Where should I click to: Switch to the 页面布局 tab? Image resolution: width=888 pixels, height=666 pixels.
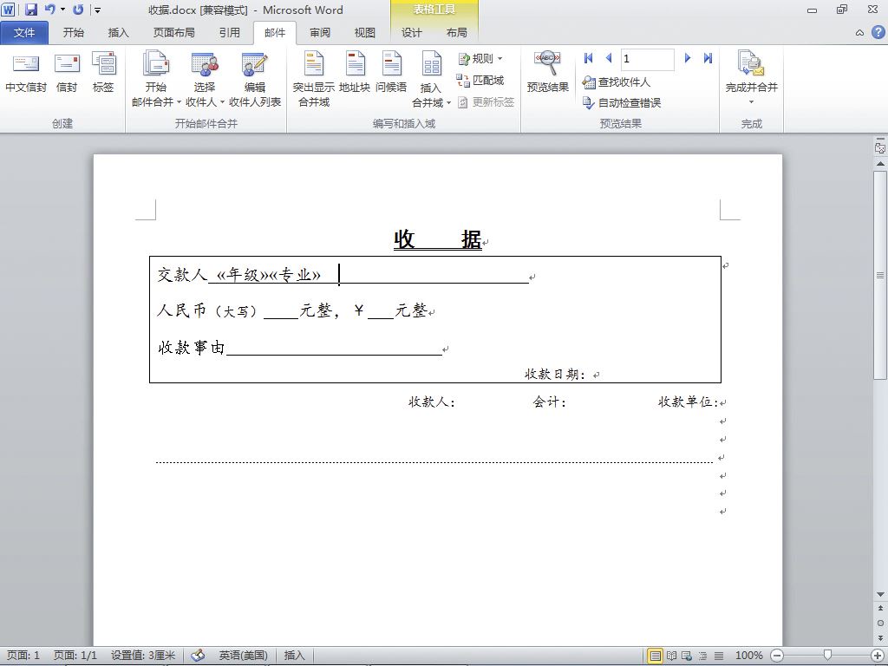(x=173, y=33)
